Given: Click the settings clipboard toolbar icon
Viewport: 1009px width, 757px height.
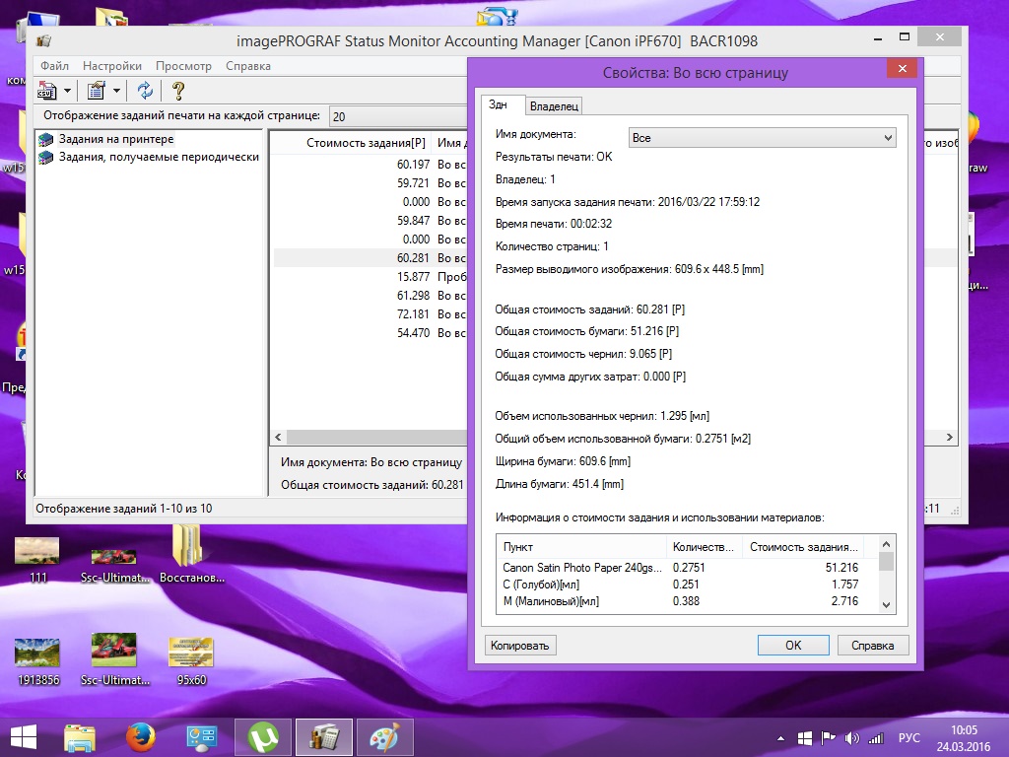Looking at the screenshot, I should (97, 91).
